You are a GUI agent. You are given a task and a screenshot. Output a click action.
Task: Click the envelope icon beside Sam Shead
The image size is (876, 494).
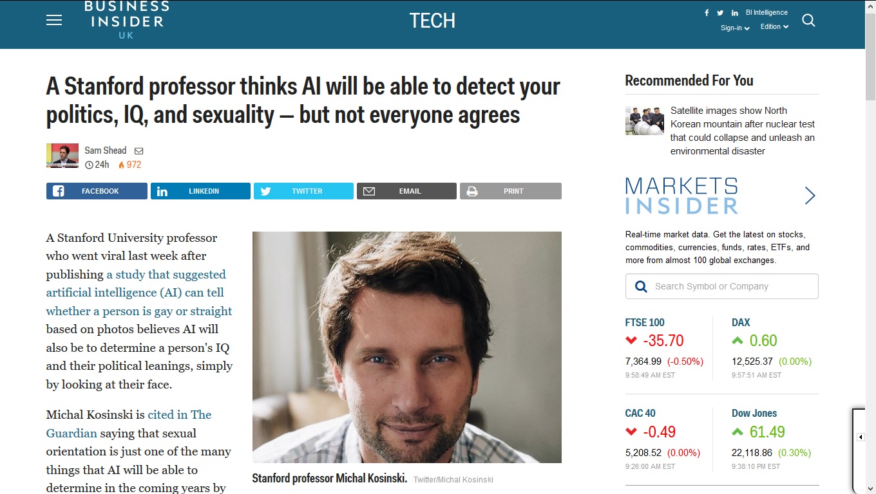click(138, 151)
